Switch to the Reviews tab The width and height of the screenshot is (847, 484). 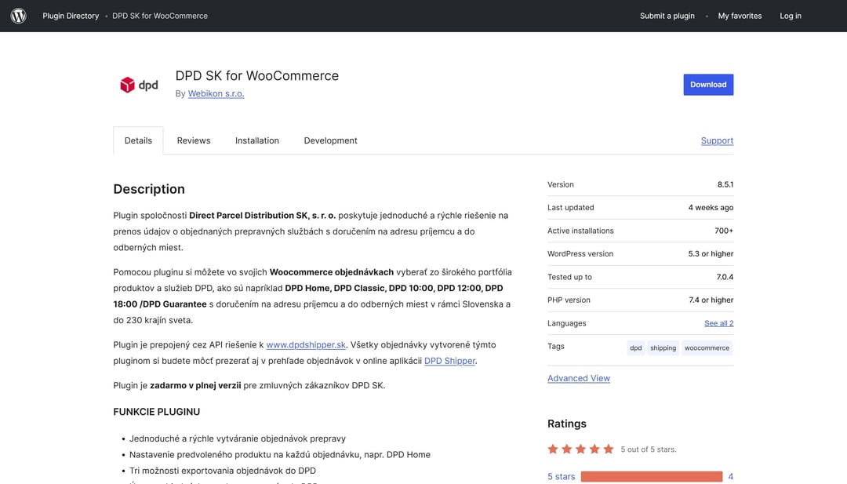pos(194,140)
